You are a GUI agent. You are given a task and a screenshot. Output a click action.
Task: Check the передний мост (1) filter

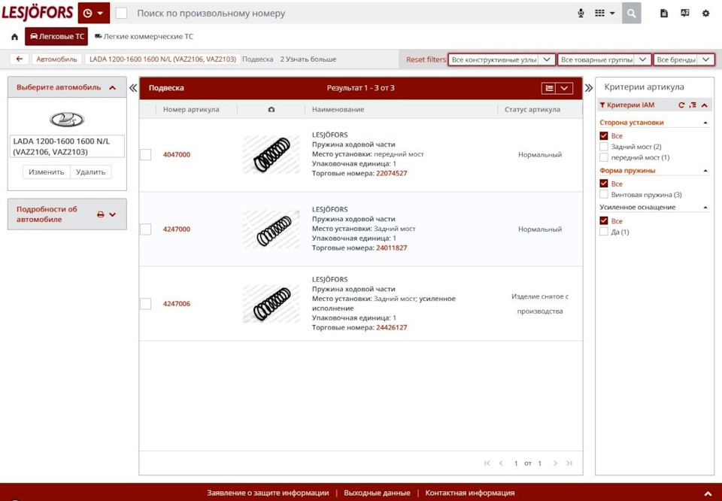coord(604,157)
